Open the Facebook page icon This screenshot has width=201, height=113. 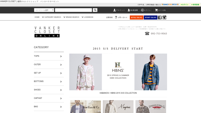[x=160, y=17]
